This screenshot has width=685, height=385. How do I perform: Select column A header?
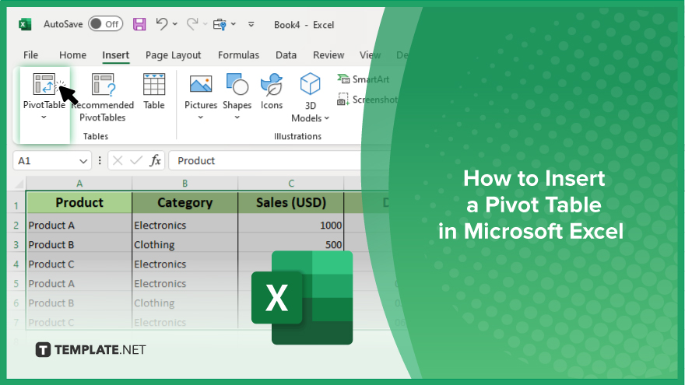click(x=79, y=184)
